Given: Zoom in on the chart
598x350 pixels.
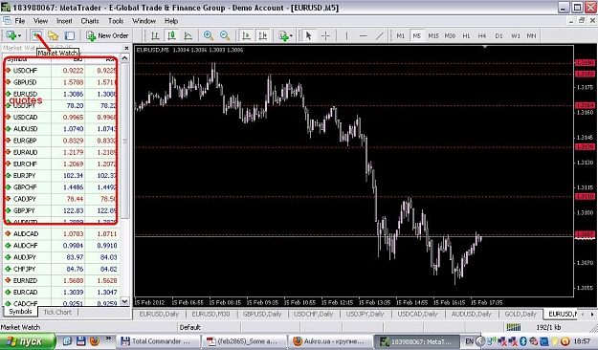Looking at the screenshot, I should tap(209, 35).
